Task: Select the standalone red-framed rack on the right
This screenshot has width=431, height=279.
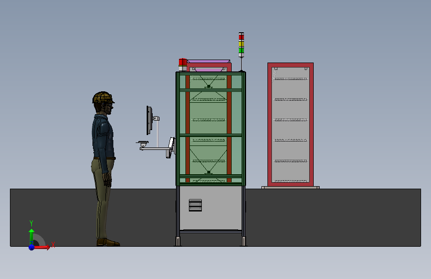Action: coord(290,125)
